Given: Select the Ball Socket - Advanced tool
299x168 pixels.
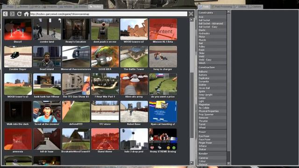Looking at the screenshot, I should 212,24.
